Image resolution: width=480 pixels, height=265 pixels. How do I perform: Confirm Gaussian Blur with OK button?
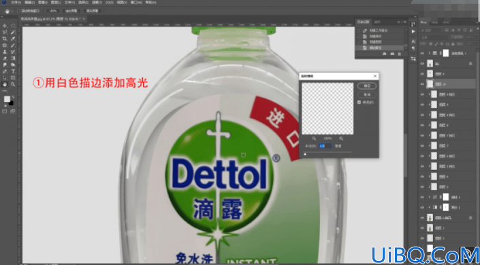367,86
